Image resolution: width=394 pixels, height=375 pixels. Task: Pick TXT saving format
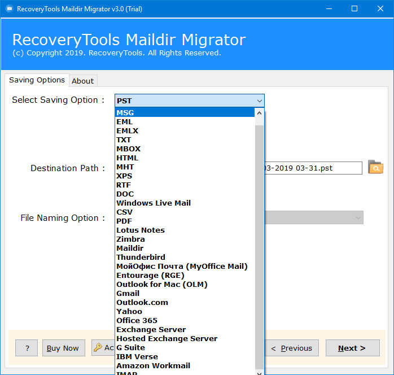pos(185,139)
